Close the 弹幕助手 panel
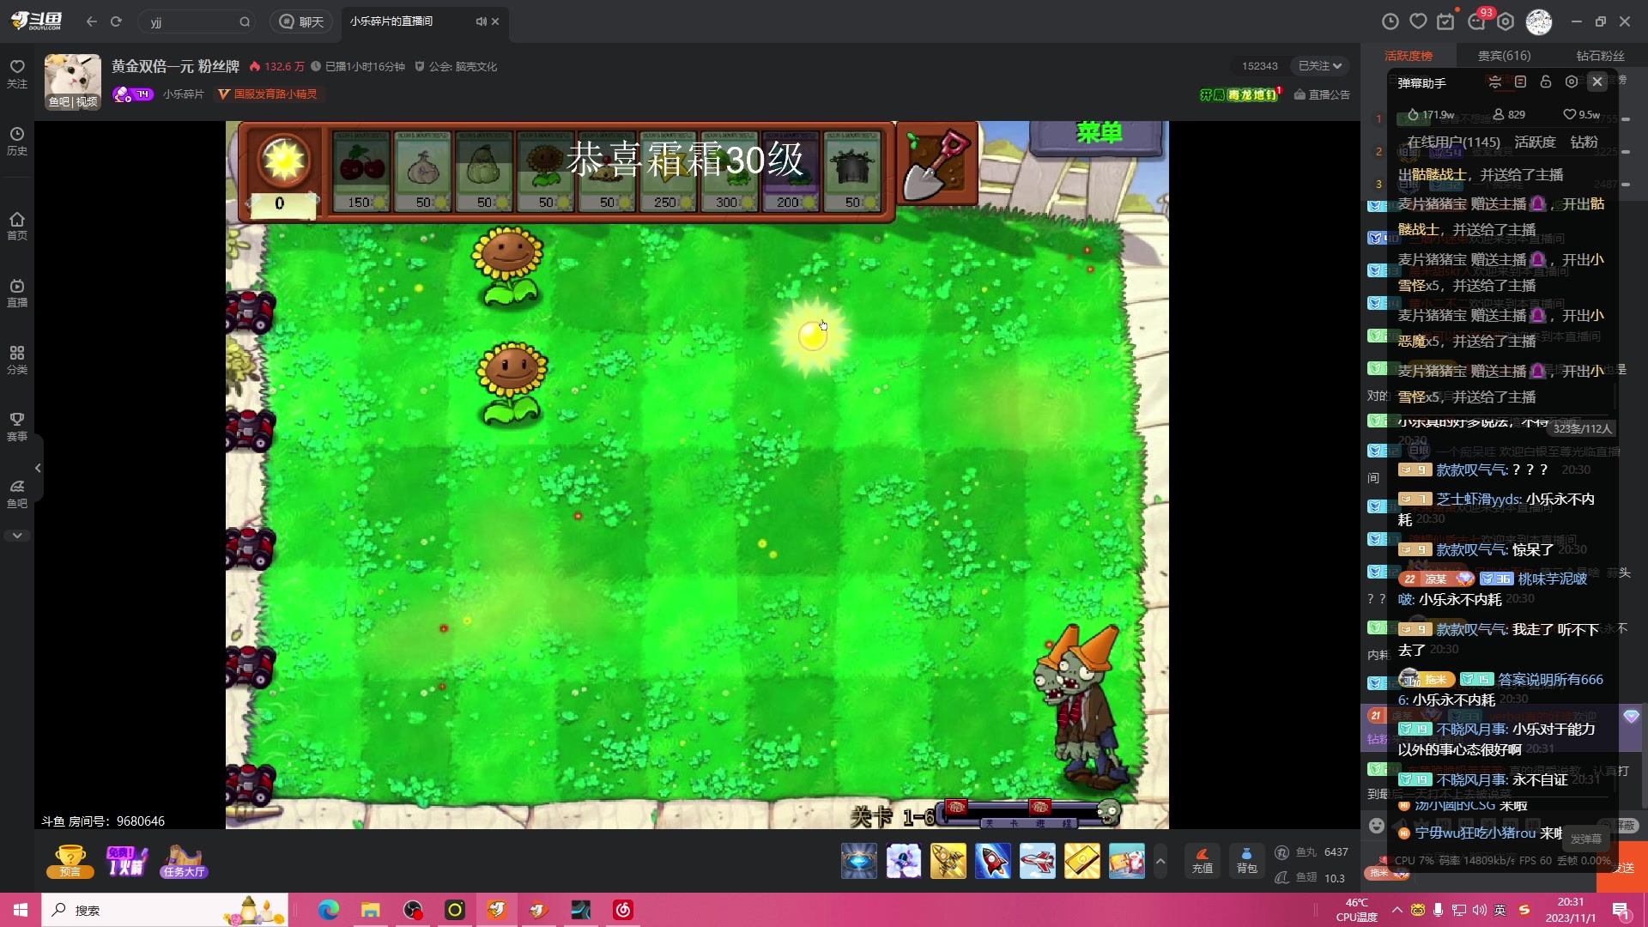1648x927 pixels. click(x=1596, y=82)
